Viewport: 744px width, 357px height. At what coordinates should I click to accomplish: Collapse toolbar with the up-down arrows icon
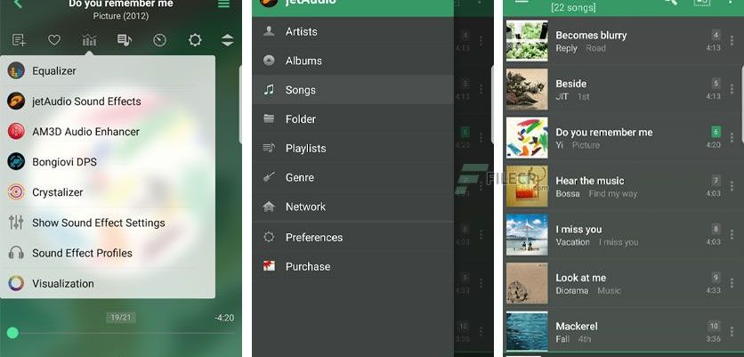click(228, 40)
